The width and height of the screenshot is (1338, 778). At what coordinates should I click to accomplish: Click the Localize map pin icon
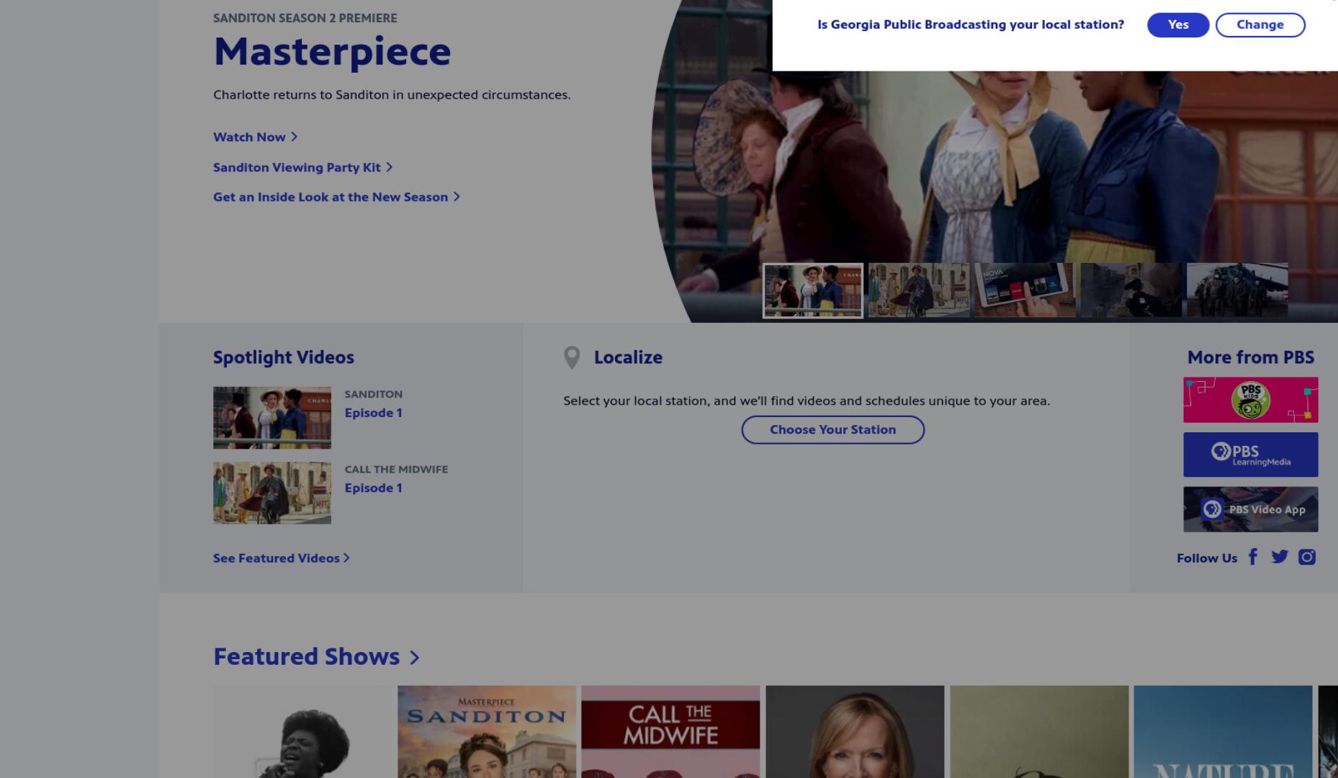point(572,358)
